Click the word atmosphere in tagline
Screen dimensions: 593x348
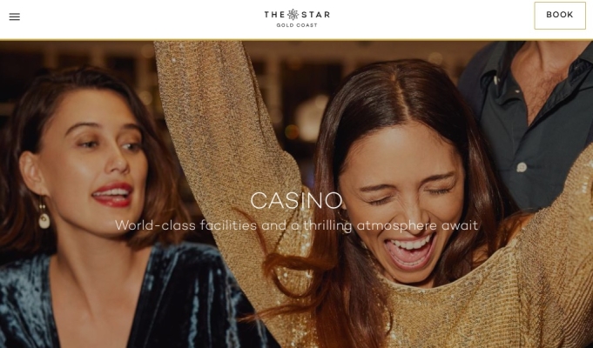click(392, 225)
